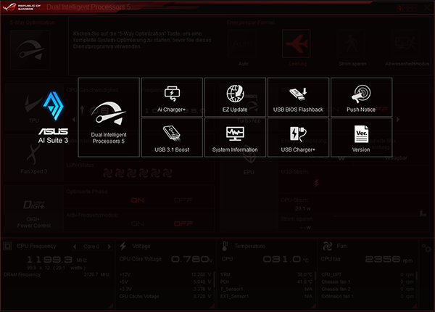Open DIGI+ Power Control section
Image resolution: width=435 pixels, height=312 pixels.
(34, 209)
